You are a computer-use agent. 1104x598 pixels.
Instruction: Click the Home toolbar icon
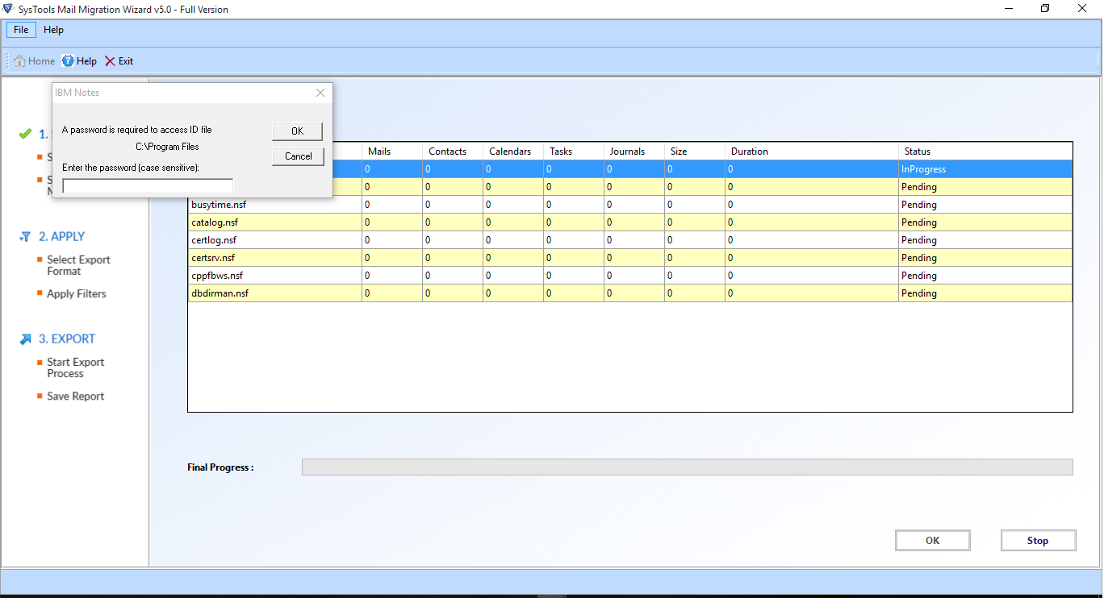tap(20, 61)
